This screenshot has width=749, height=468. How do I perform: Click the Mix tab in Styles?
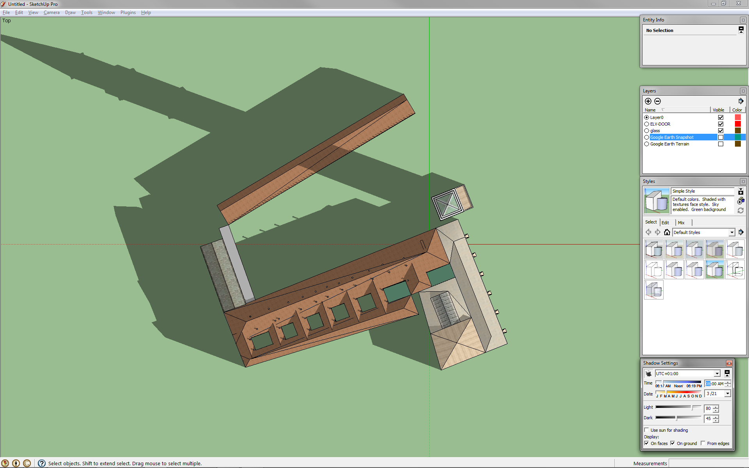(x=681, y=223)
